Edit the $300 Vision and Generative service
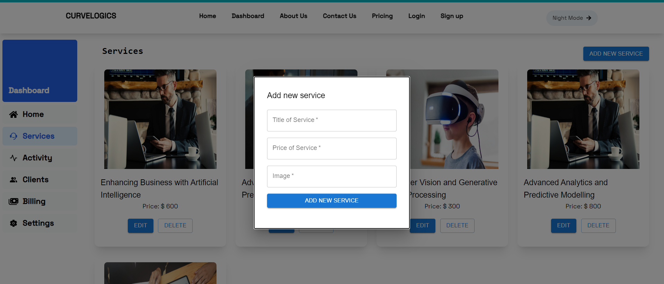 423,226
